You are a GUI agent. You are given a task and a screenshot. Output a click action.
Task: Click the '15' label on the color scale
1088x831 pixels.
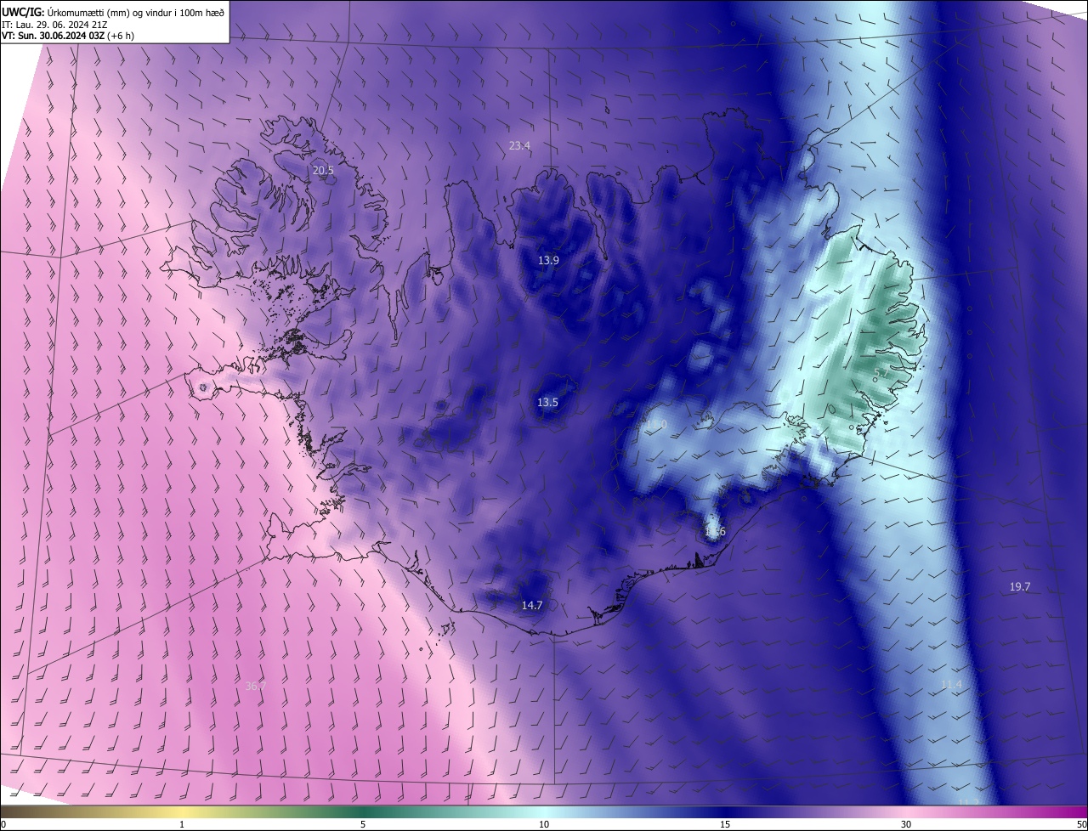[725, 825]
